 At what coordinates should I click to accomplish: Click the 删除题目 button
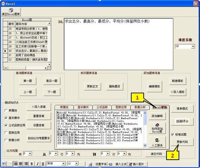[x=115, y=86]
